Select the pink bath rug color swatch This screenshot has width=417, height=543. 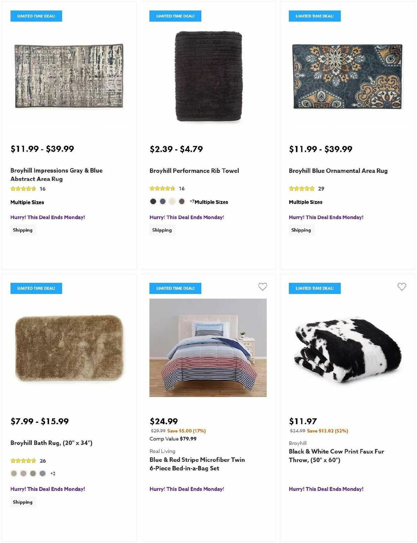coord(23,473)
